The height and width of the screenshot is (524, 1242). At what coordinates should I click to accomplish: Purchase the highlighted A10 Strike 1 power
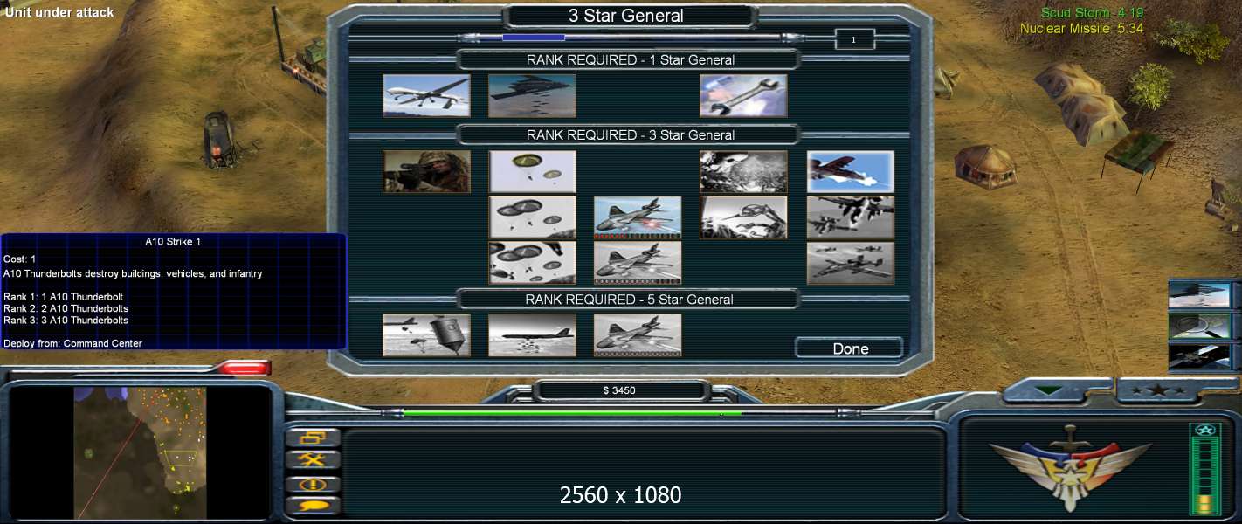[851, 171]
